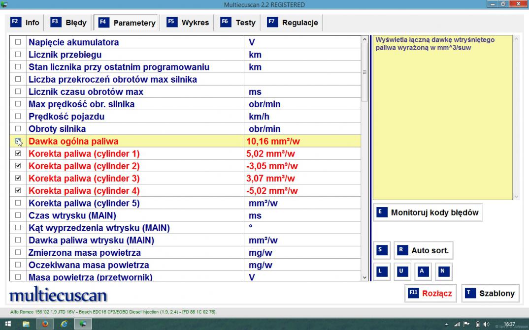The width and height of the screenshot is (529, 330).
Task: Disable Korekta paliwa (cylinder 3) checkbox
Action: click(18, 178)
